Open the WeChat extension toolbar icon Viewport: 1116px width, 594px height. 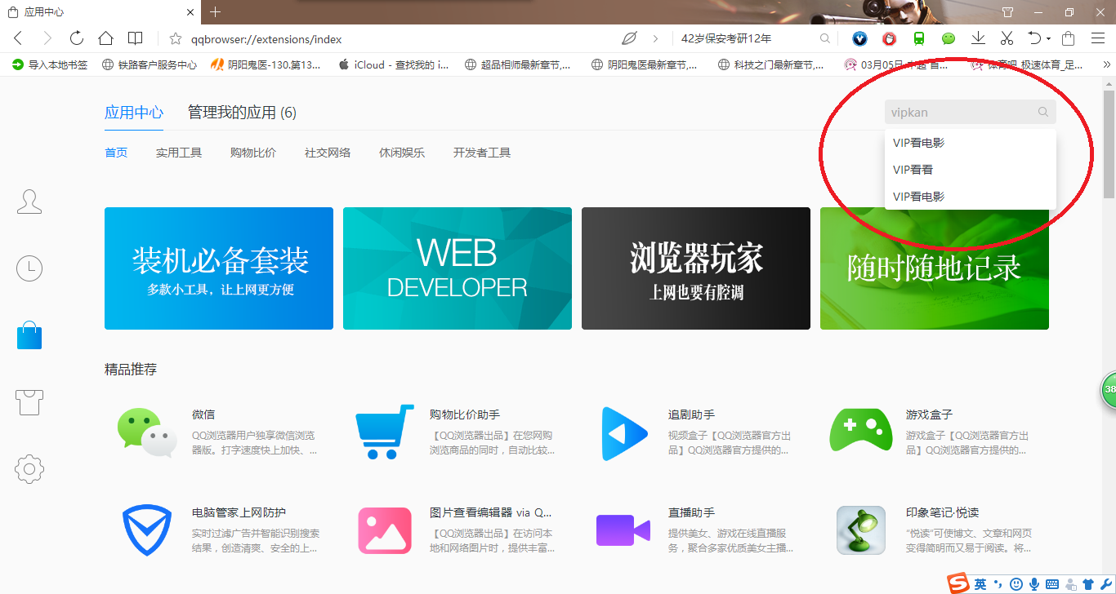[949, 38]
